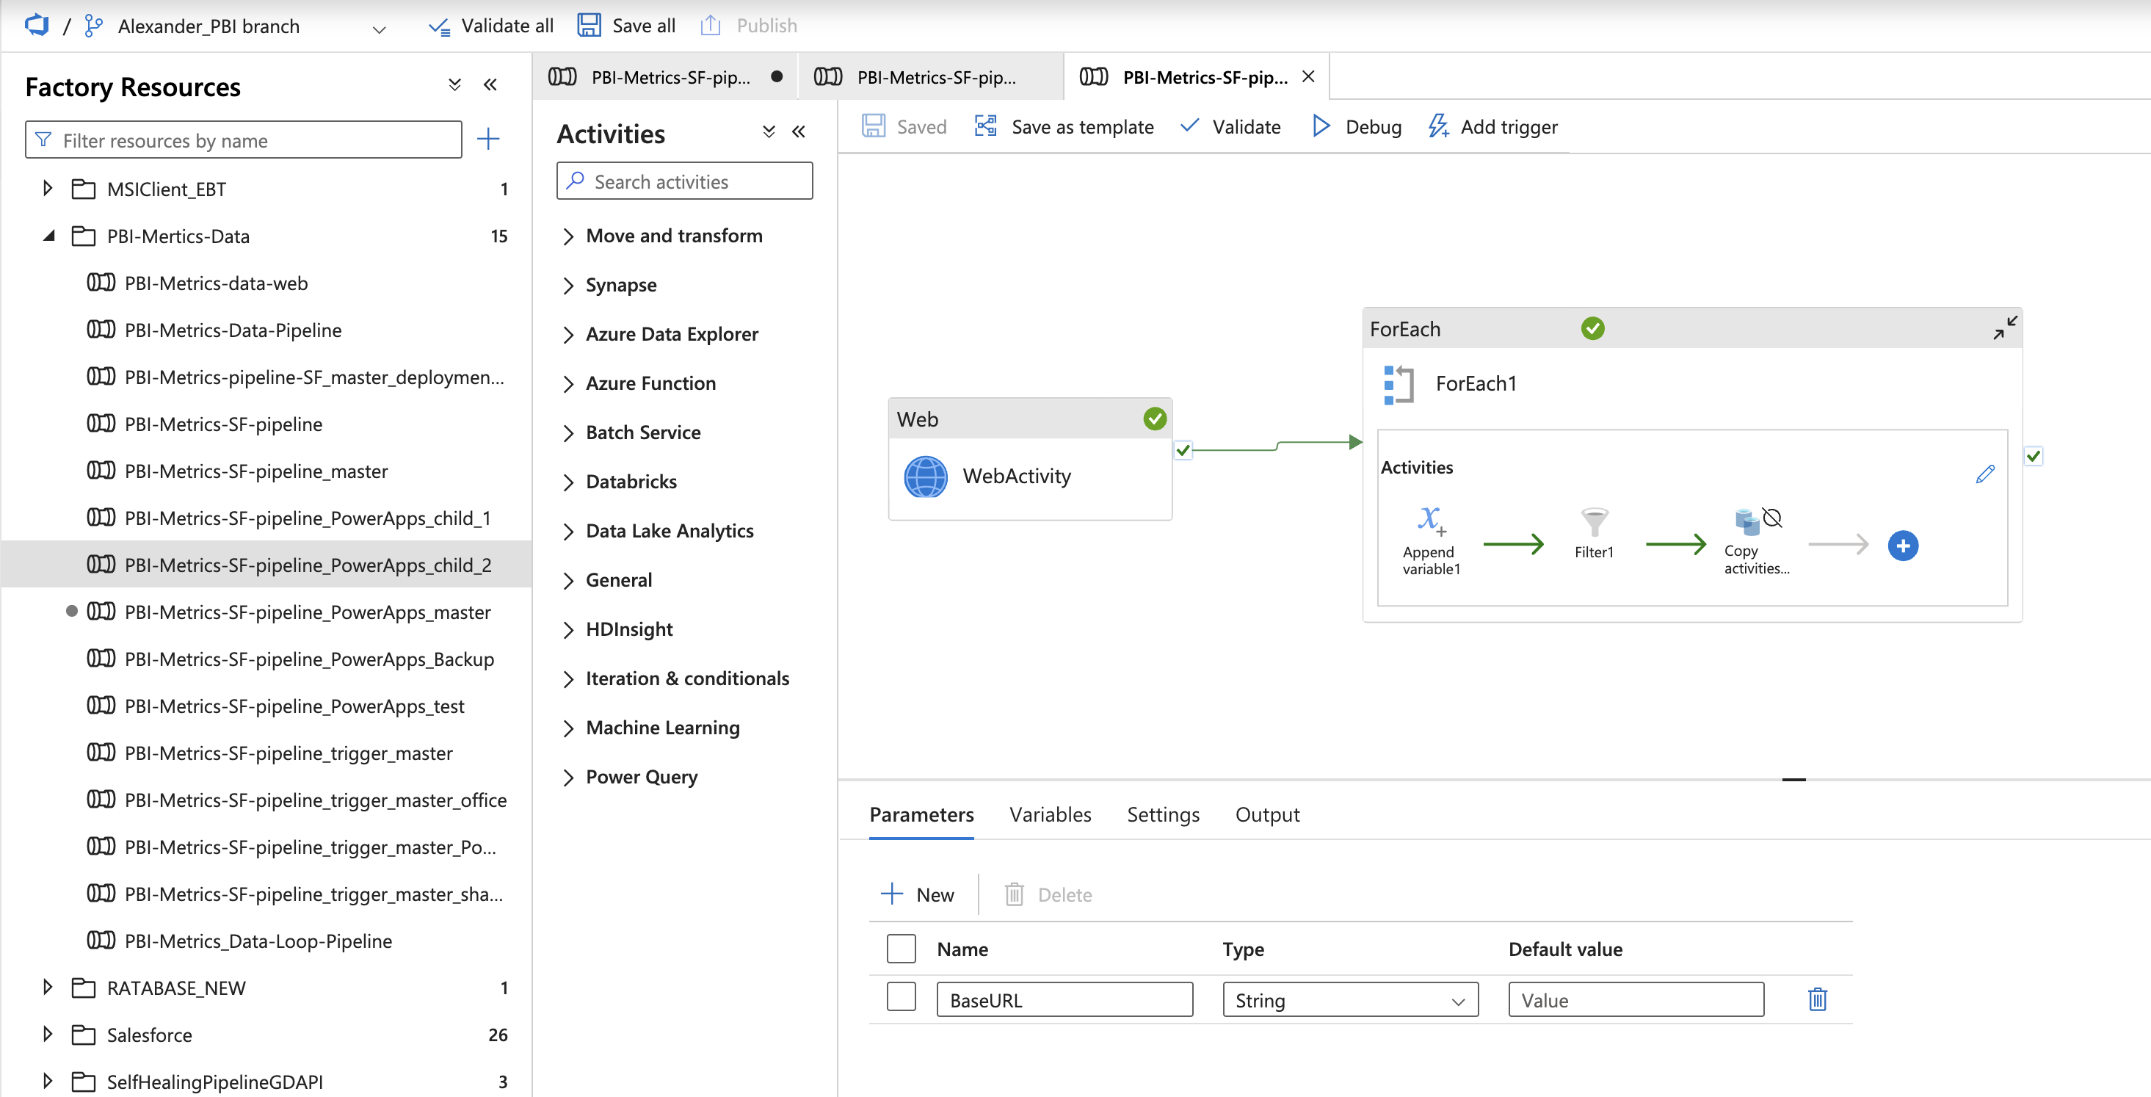Viewport: 2151px width, 1097px height.
Task: Expand Move and transform activities
Action: click(x=567, y=236)
